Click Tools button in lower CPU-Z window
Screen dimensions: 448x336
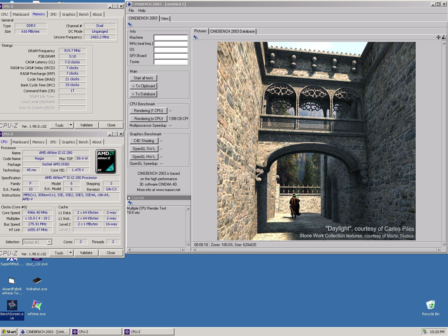click(x=59, y=253)
